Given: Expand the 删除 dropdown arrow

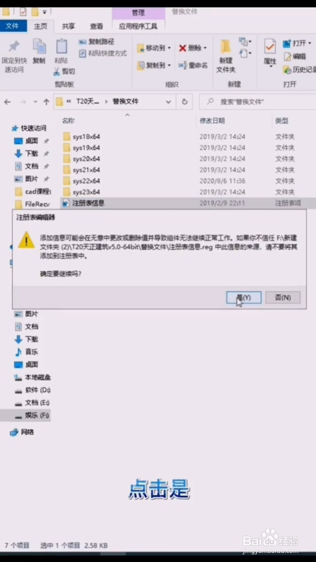Looking at the screenshot, I should pos(205,48).
